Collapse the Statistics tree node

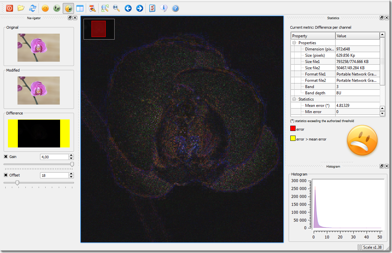294,99
